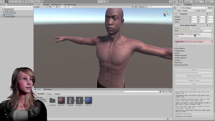Click the Source Asset object field
The image size is (215, 121).
201,34
